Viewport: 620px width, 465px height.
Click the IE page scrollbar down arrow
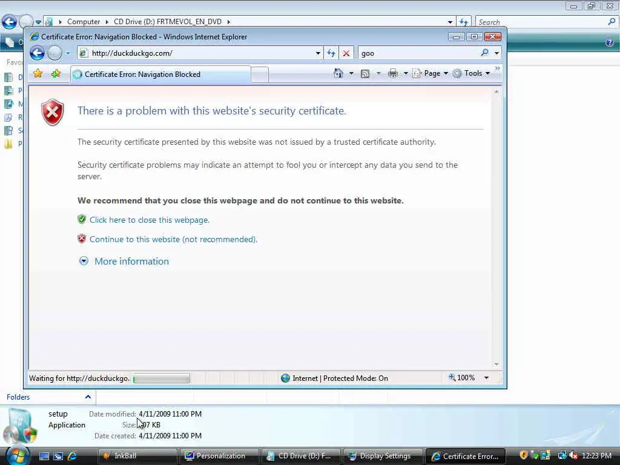(496, 364)
